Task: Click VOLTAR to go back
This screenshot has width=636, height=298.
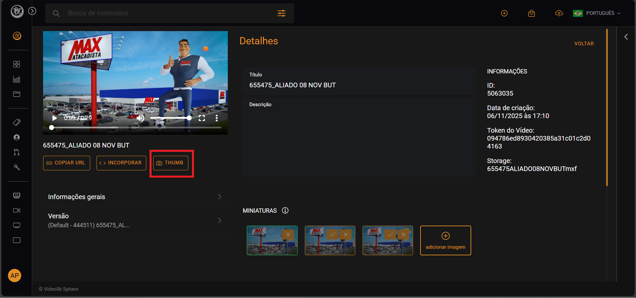Action: (584, 43)
